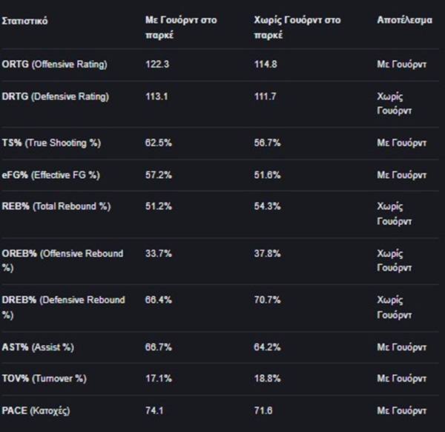445x432 pixels.
Task: Click the ORTG (Offensive Rating) row label
Action: [x=54, y=65]
